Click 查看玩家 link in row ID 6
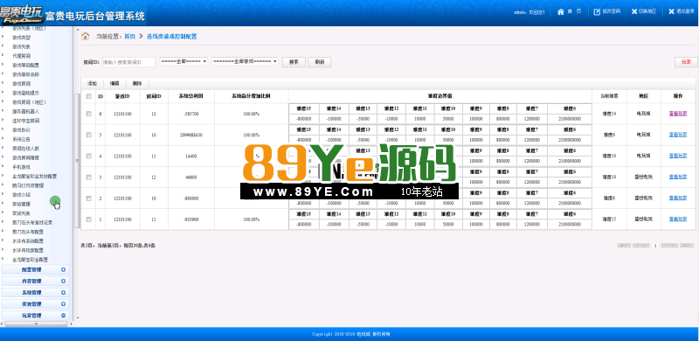This screenshot has width=699, height=341. pos(678,114)
